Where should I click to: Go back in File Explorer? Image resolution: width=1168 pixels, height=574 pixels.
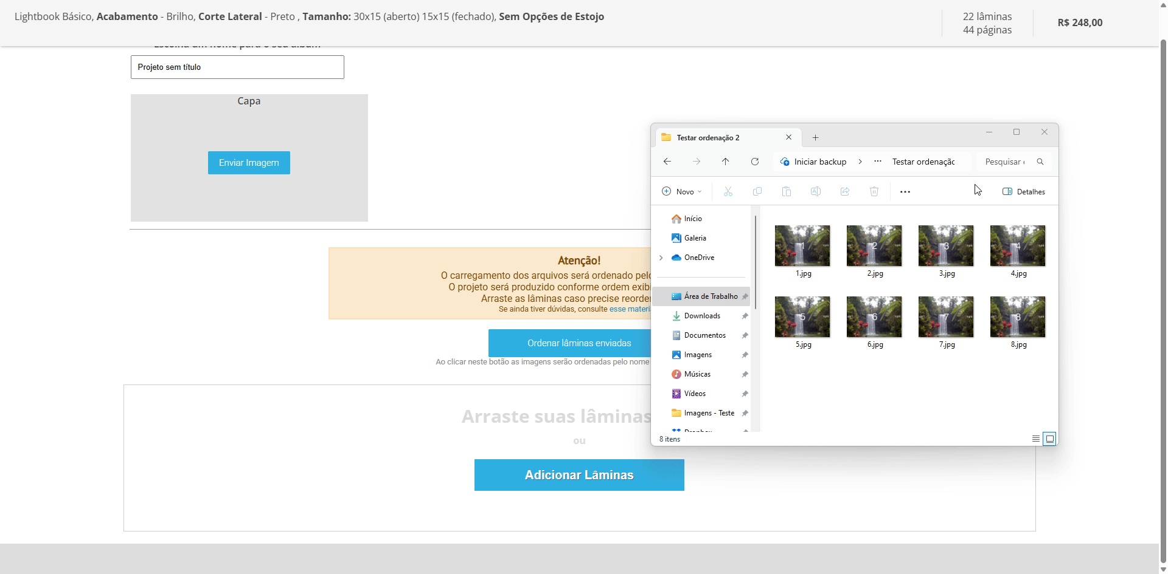(667, 162)
